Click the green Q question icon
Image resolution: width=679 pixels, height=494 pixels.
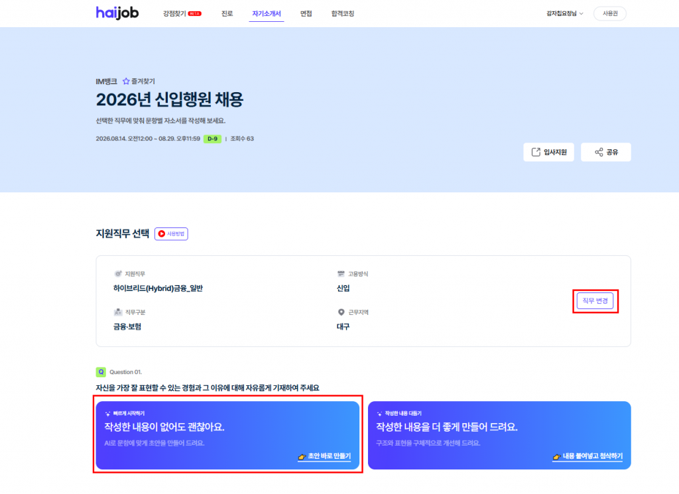(101, 372)
